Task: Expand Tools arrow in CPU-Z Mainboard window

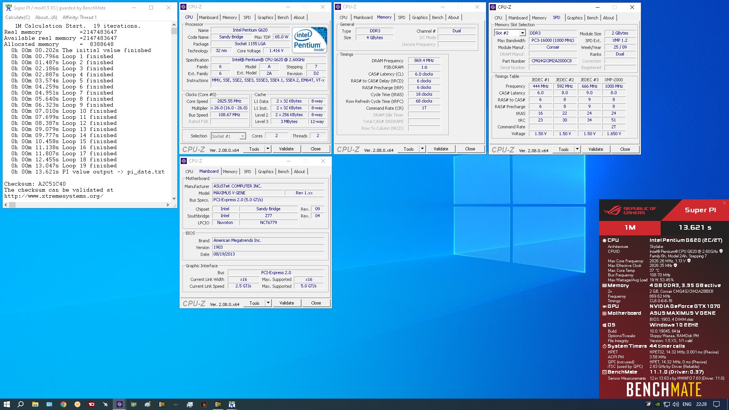Action: [268, 303]
